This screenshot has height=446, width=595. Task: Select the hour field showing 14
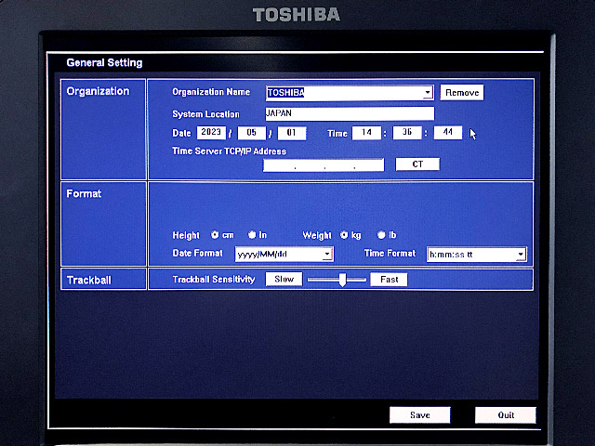pyautogui.click(x=366, y=132)
